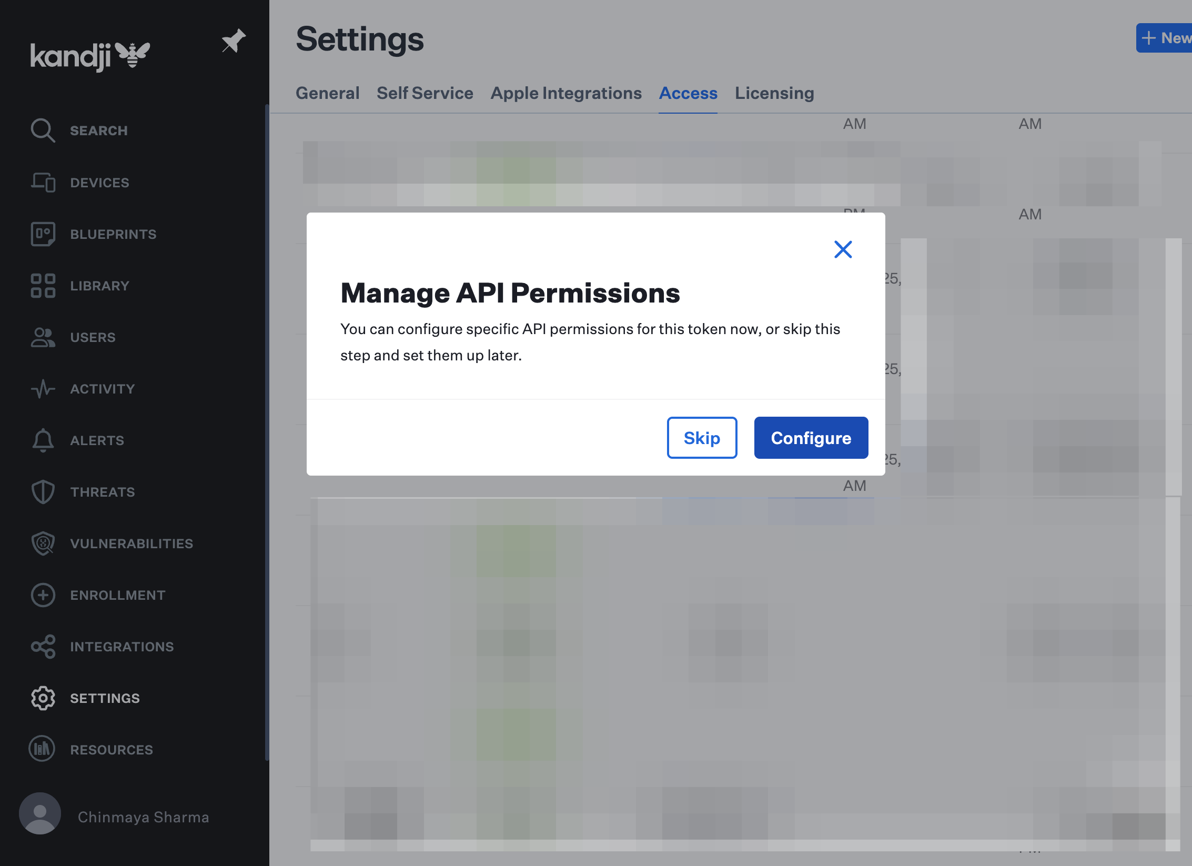The image size is (1192, 866).
Task: Click Resources books icon
Action: (x=43, y=749)
